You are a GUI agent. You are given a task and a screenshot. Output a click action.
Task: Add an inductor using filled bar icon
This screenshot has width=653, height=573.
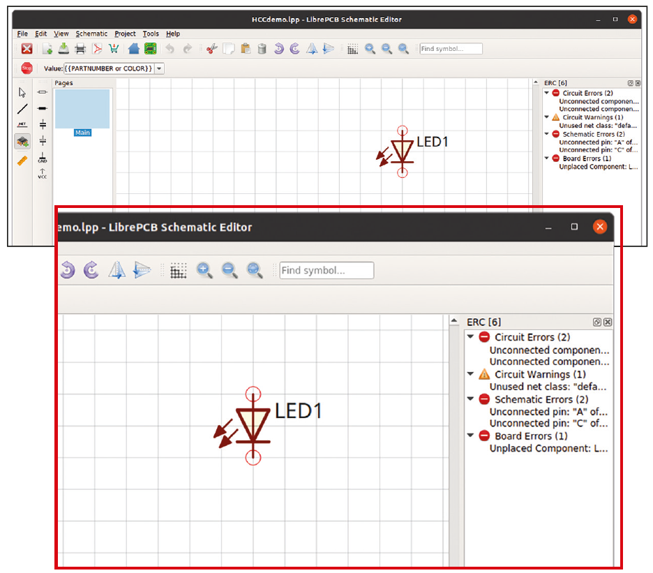43,108
